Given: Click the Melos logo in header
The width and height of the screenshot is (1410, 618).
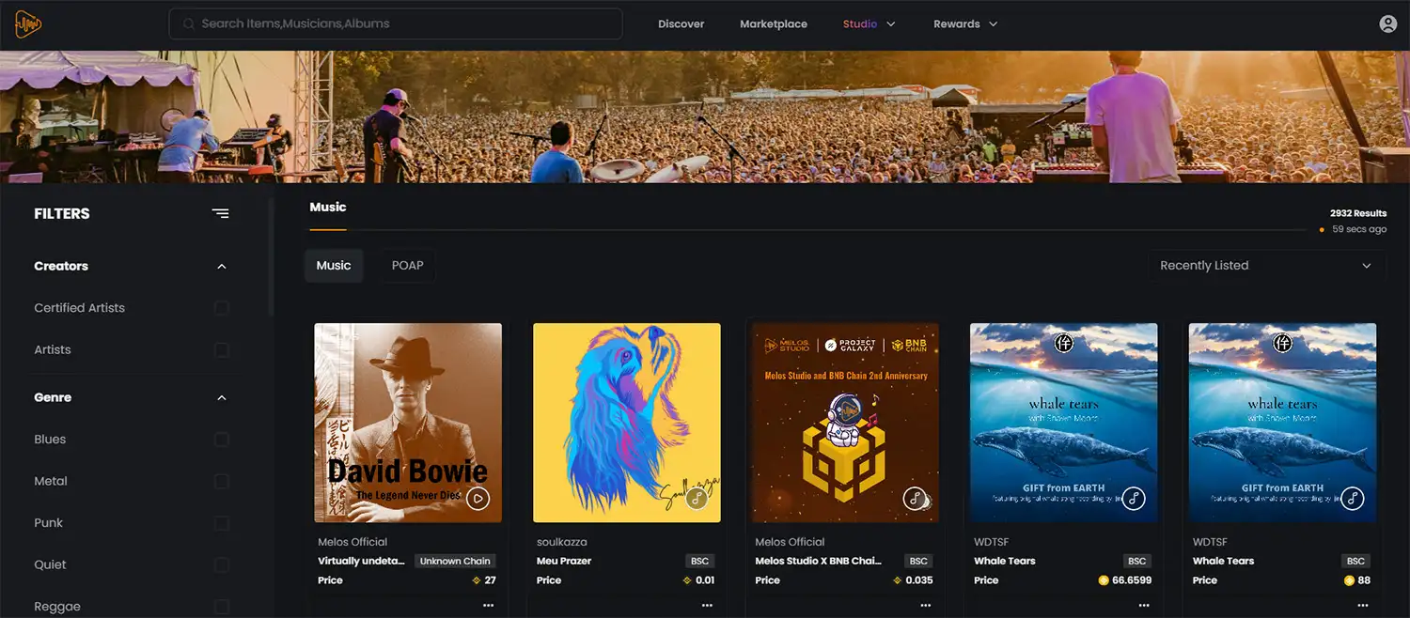Looking at the screenshot, I should [x=28, y=24].
